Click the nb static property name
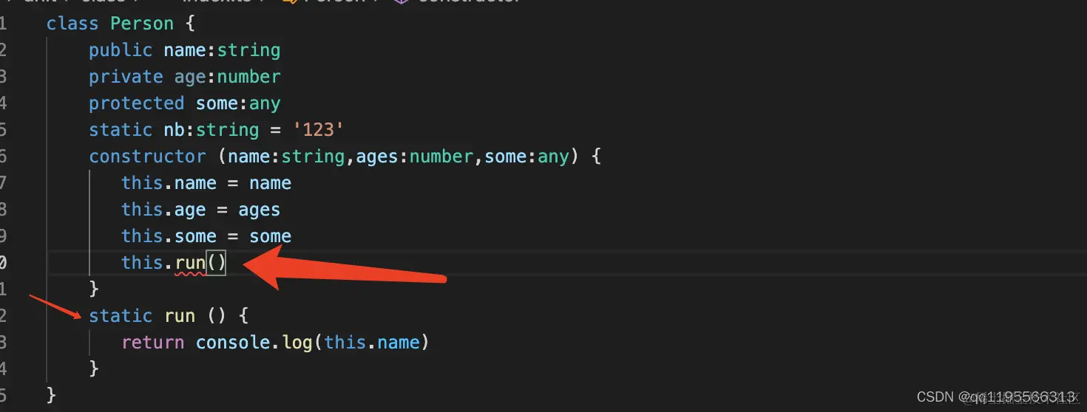This screenshot has height=412, width=1087. click(x=174, y=130)
